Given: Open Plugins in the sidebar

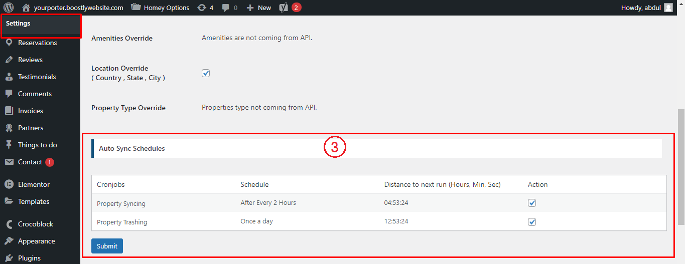Looking at the screenshot, I should 29,258.
